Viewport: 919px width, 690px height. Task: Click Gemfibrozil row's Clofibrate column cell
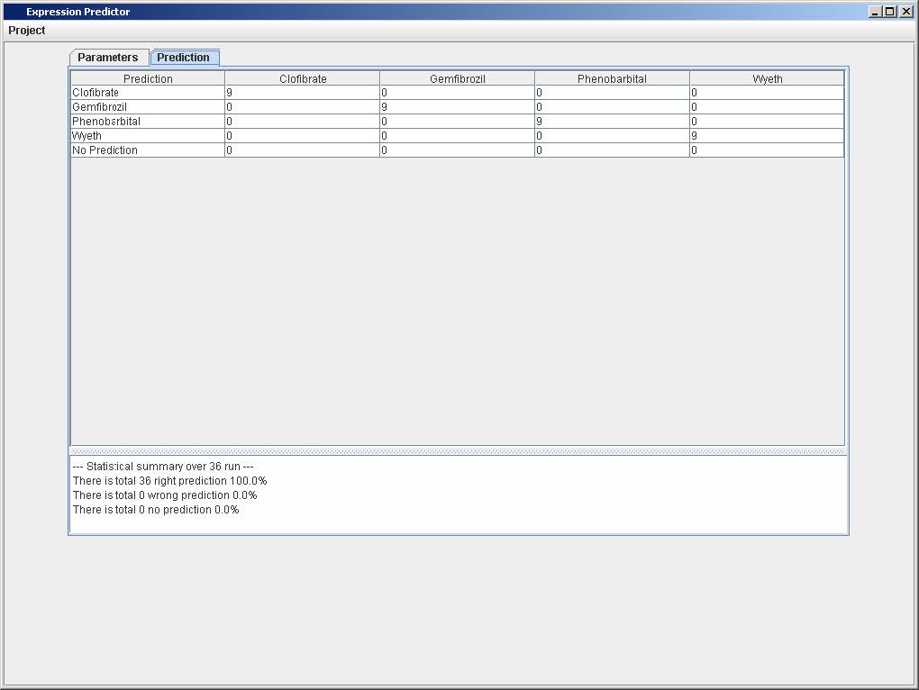(303, 107)
